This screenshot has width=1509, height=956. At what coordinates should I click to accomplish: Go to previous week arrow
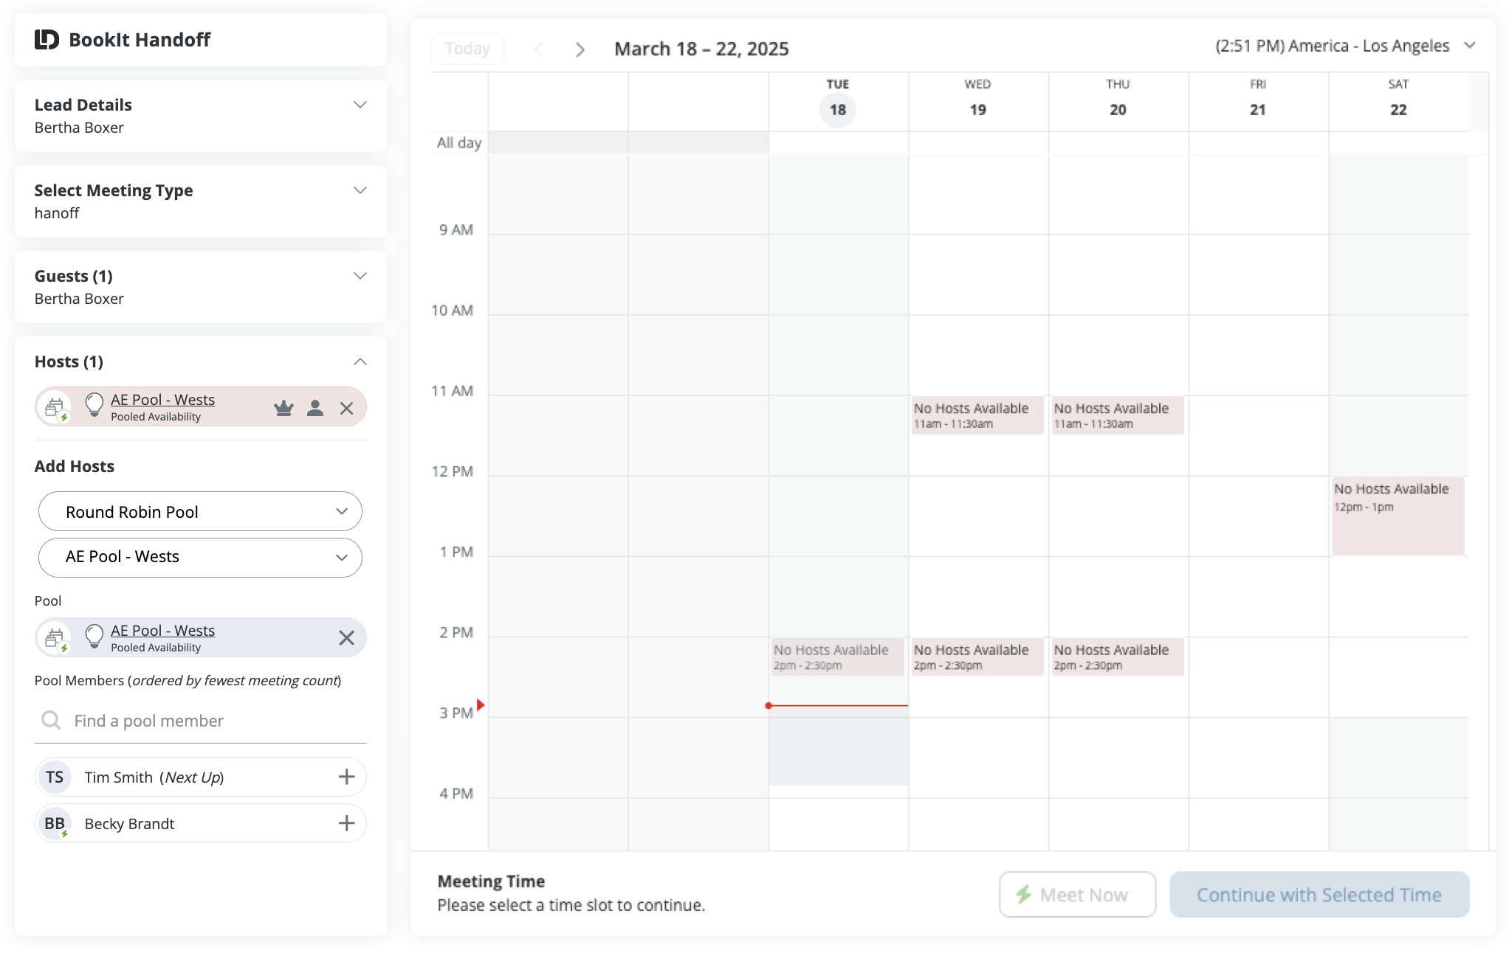(x=539, y=49)
